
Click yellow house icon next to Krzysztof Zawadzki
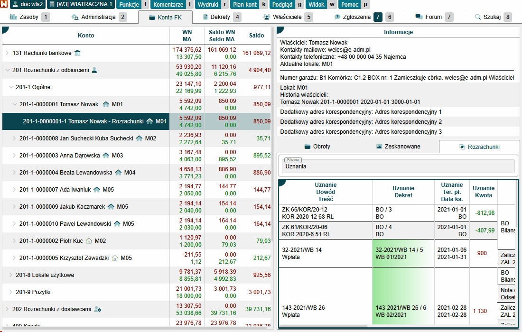pos(114,258)
